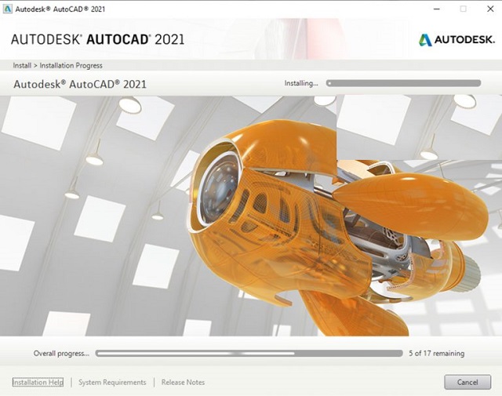The height and width of the screenshot is (396, 502).
Task: Open the Release Notes link
Action: pos(183,382)
